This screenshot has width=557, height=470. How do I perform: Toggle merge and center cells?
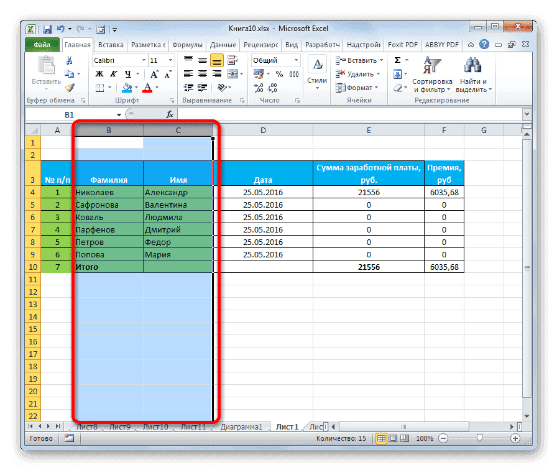(x=233, y=75)
